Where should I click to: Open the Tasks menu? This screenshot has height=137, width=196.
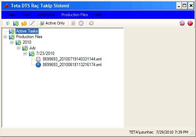11,15
